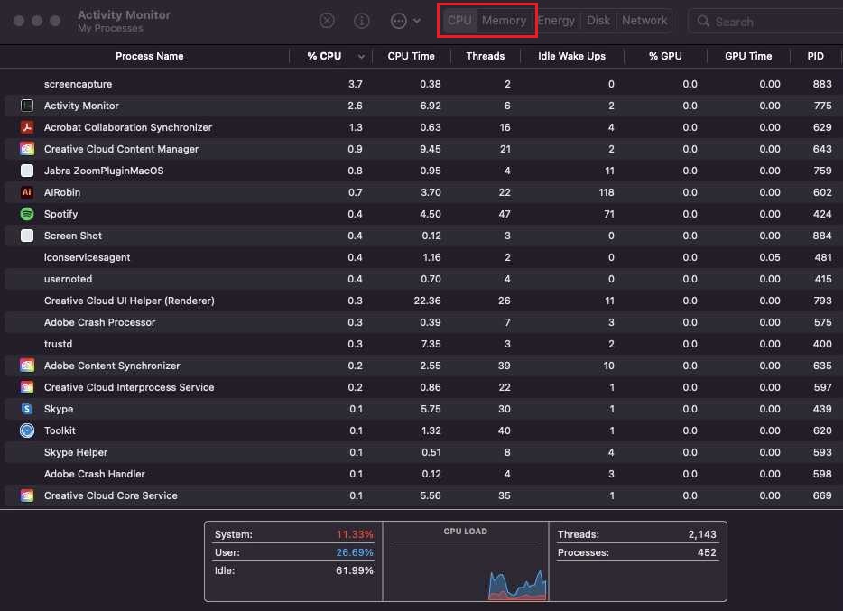This screenshot has height=611, width=843.
Task: Sort by GPU Time column header
Action: click(748, 56)
